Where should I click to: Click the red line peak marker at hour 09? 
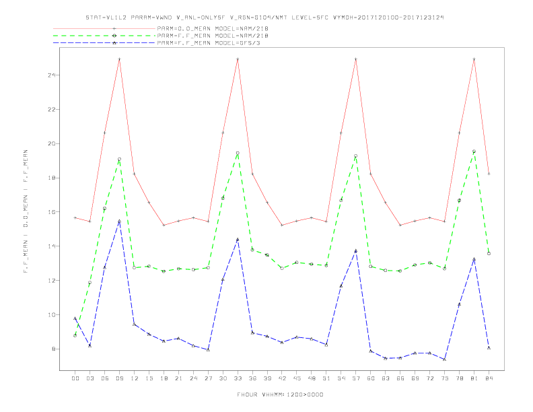119,59
